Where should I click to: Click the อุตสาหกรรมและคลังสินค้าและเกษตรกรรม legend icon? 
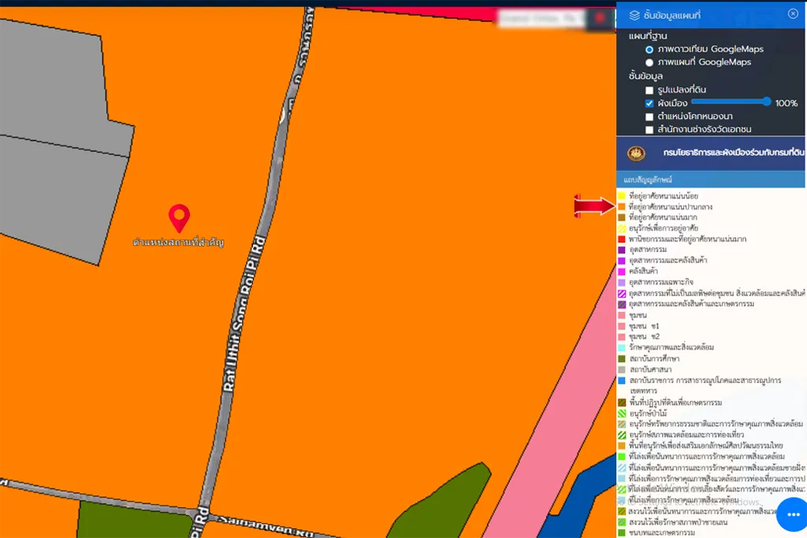coord(622,305)
